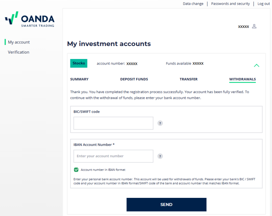Image resolution: width=272 pixels, height=216 pixels.
Task: Collapse the Stocks account panel chevron
Action: click(x=256, y=65)
